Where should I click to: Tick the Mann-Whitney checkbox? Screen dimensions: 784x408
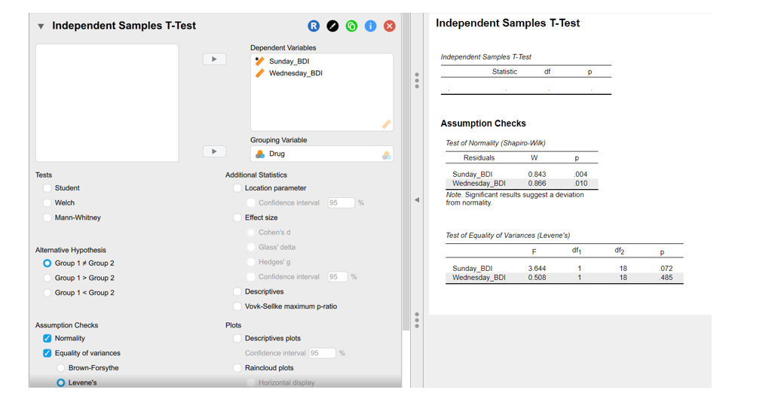click(x=47, y=218)
